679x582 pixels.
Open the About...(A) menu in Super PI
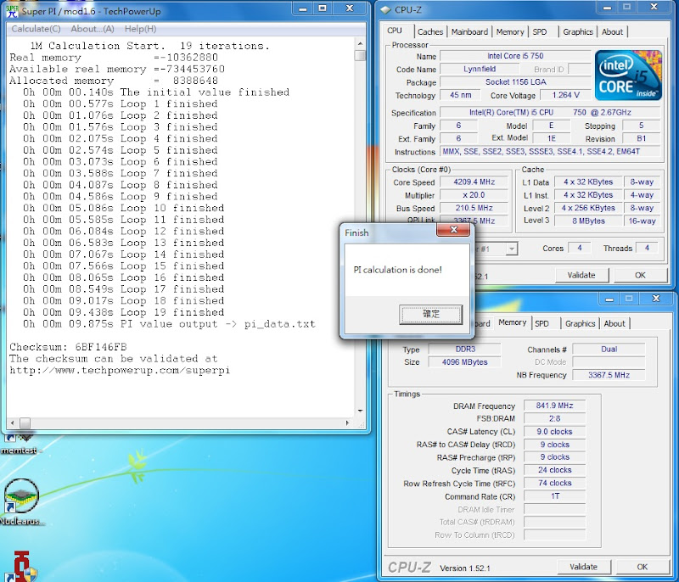[x=93, y=29]
